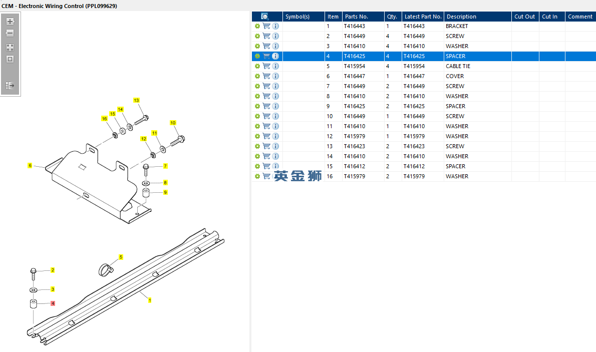Add CABLE TIE row info icon
The height and width of the screenshot is (352, 596).
point(275,66)
